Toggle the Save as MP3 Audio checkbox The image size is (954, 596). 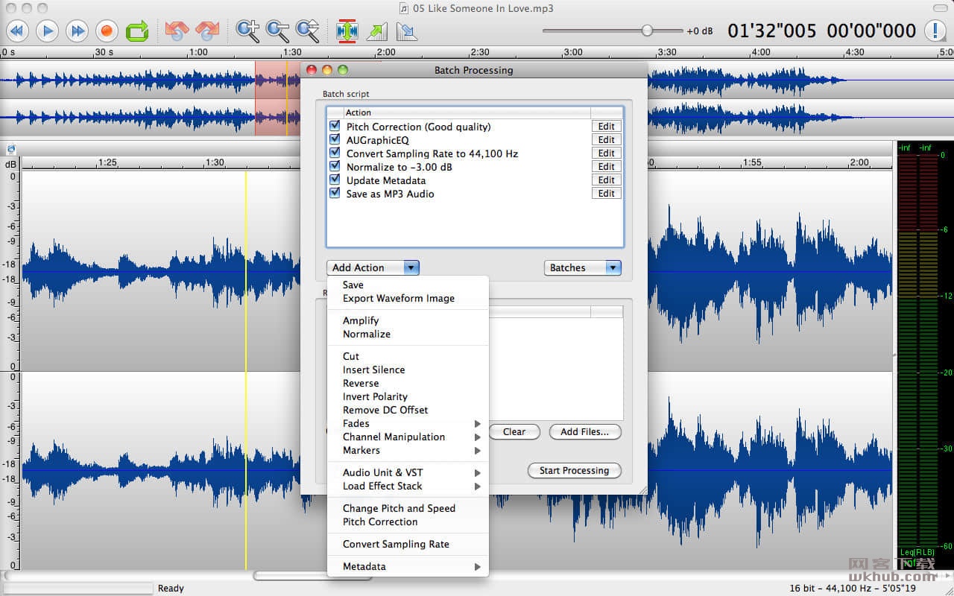[x=335, y=194]
